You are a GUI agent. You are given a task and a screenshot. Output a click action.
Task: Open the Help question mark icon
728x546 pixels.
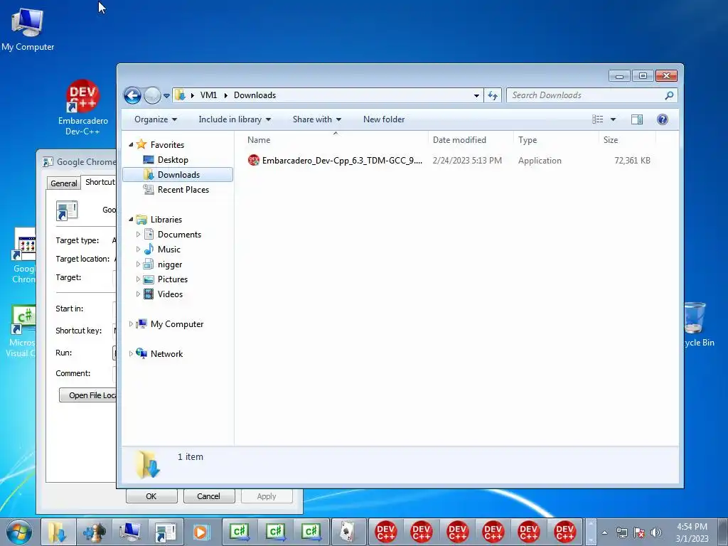(x=662, y=119)
